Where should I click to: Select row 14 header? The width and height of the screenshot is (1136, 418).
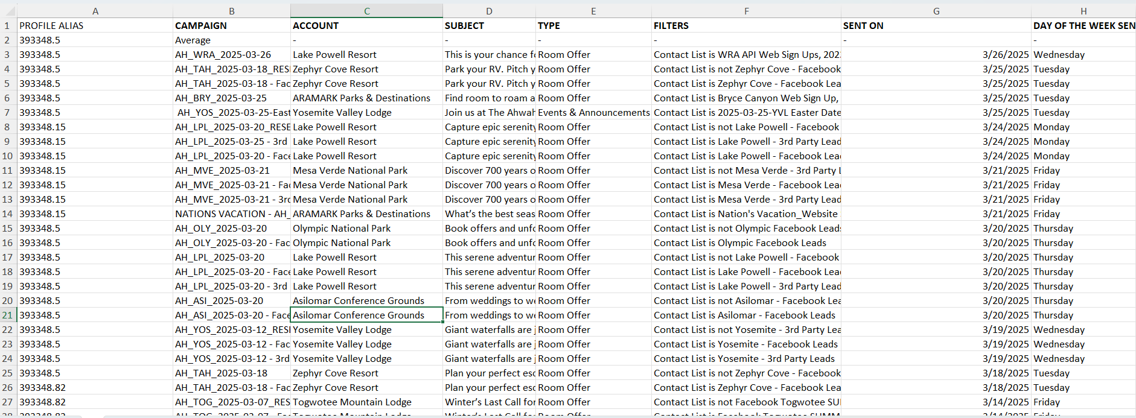pyautogui.click(x=8, y=214)
